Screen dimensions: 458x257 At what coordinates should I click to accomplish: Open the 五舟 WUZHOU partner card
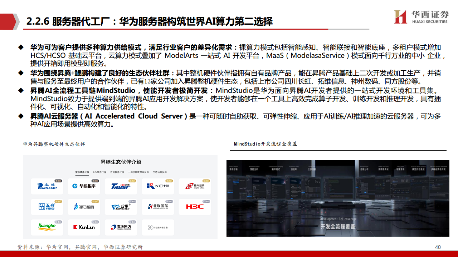tap(47, 207)
